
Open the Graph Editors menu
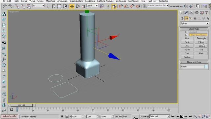[76, 1]
